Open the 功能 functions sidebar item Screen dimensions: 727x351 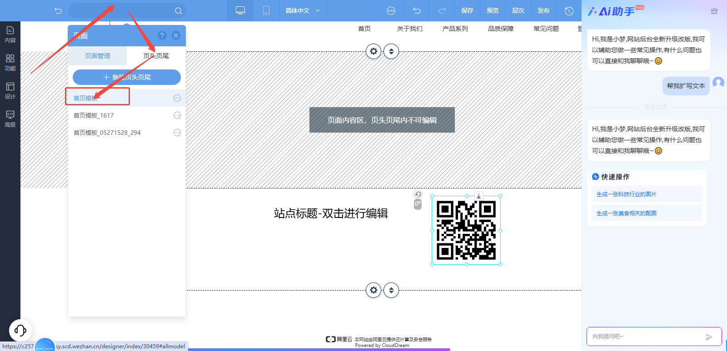10,63
